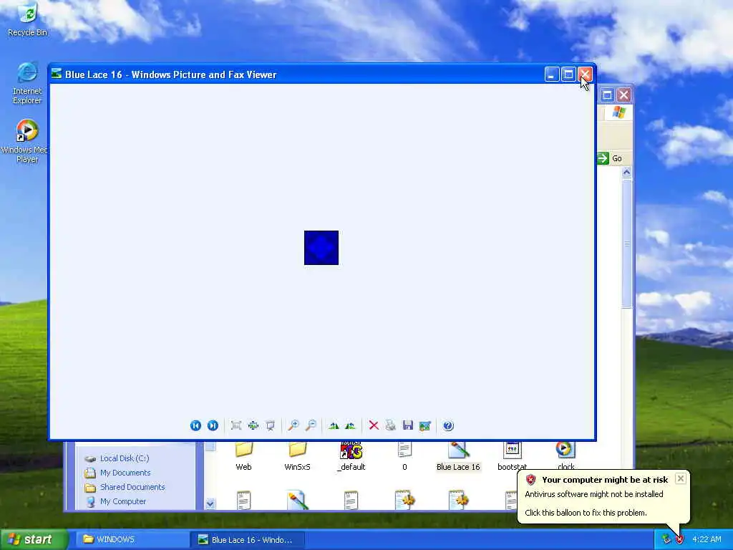The width and height of the screenshot is (733, 550).
Task: Open the Start menu
Action: [x=34, y=539]
